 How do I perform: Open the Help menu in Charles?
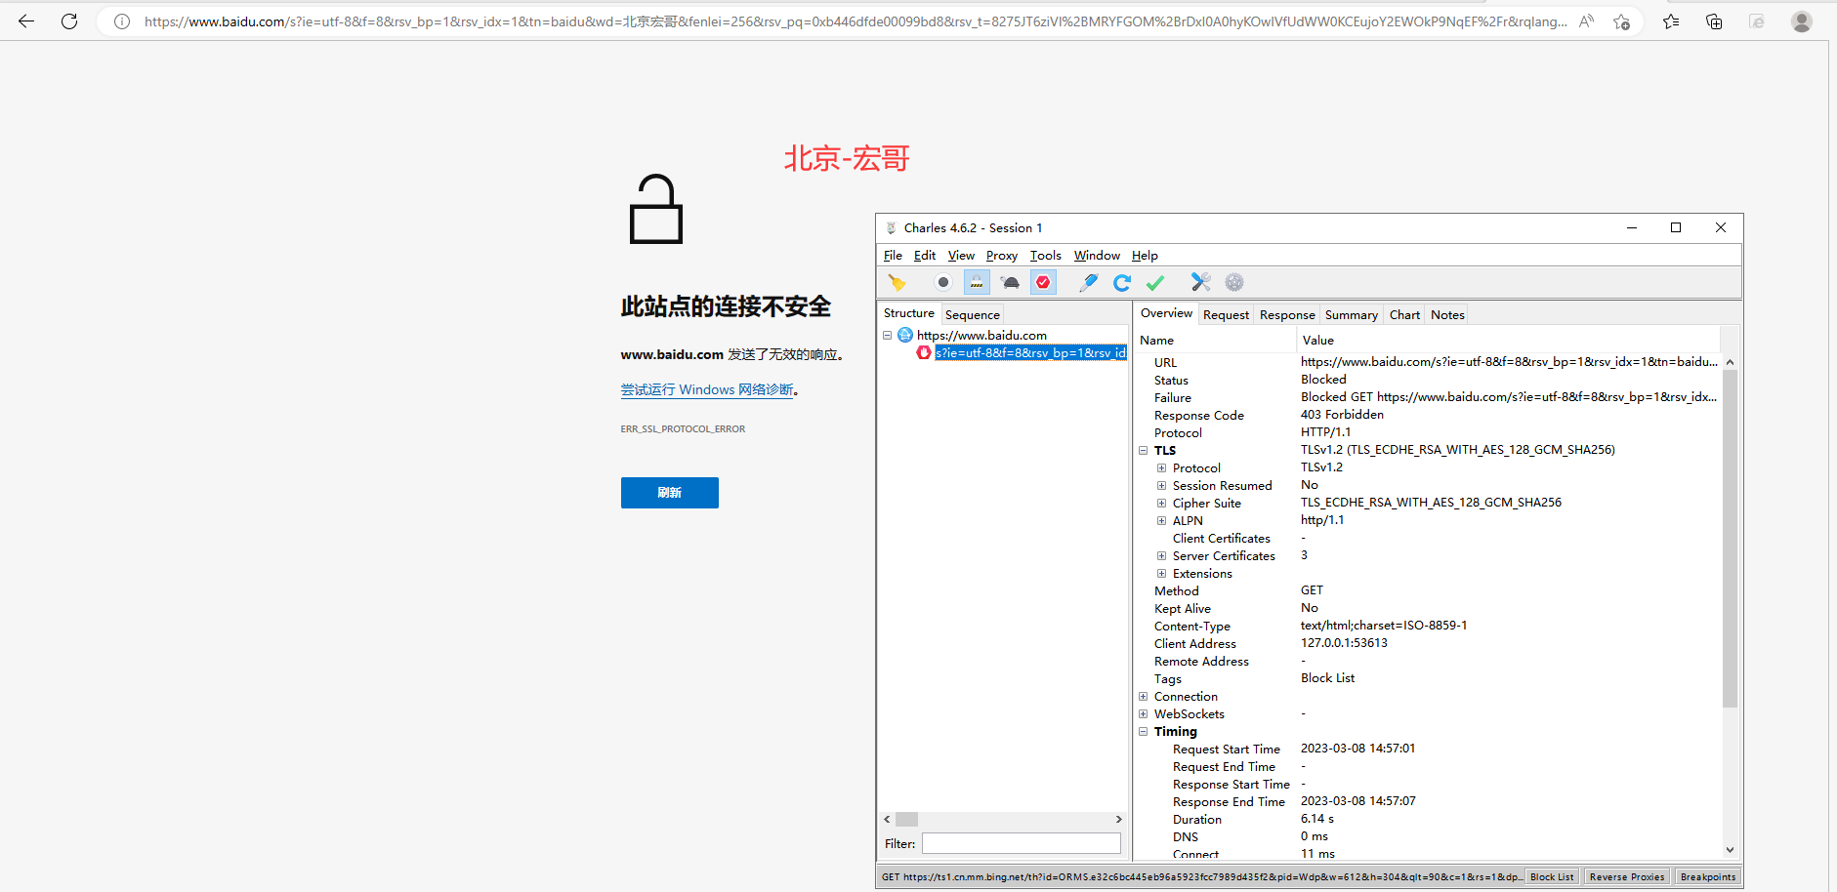[x=1145, y=256]
